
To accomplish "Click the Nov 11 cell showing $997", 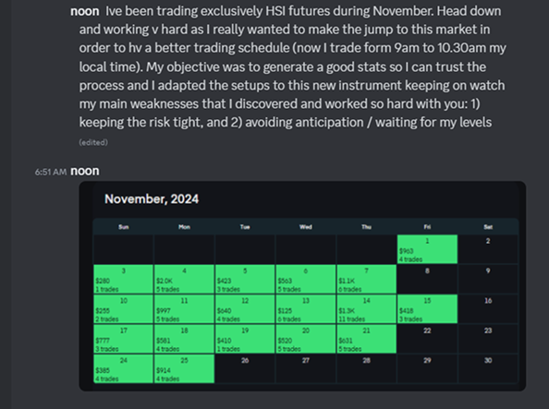I will pos(184,309).
